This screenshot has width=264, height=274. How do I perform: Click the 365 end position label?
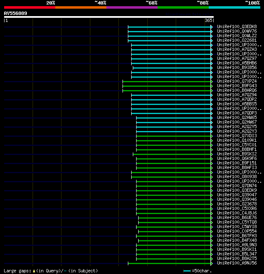tap(208, 20)
